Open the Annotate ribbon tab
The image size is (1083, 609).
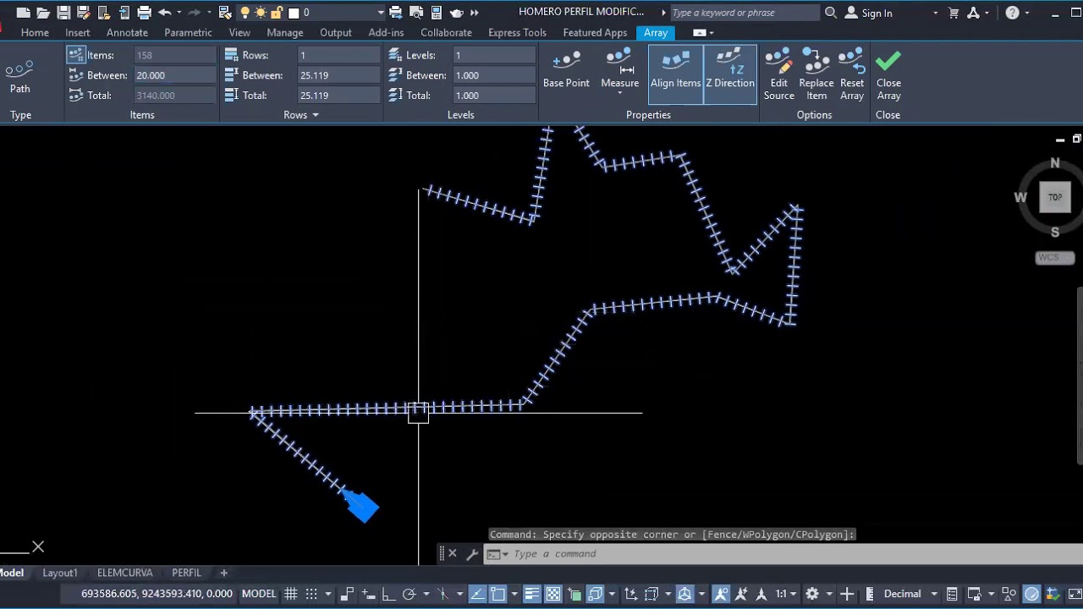pos(127,32)
